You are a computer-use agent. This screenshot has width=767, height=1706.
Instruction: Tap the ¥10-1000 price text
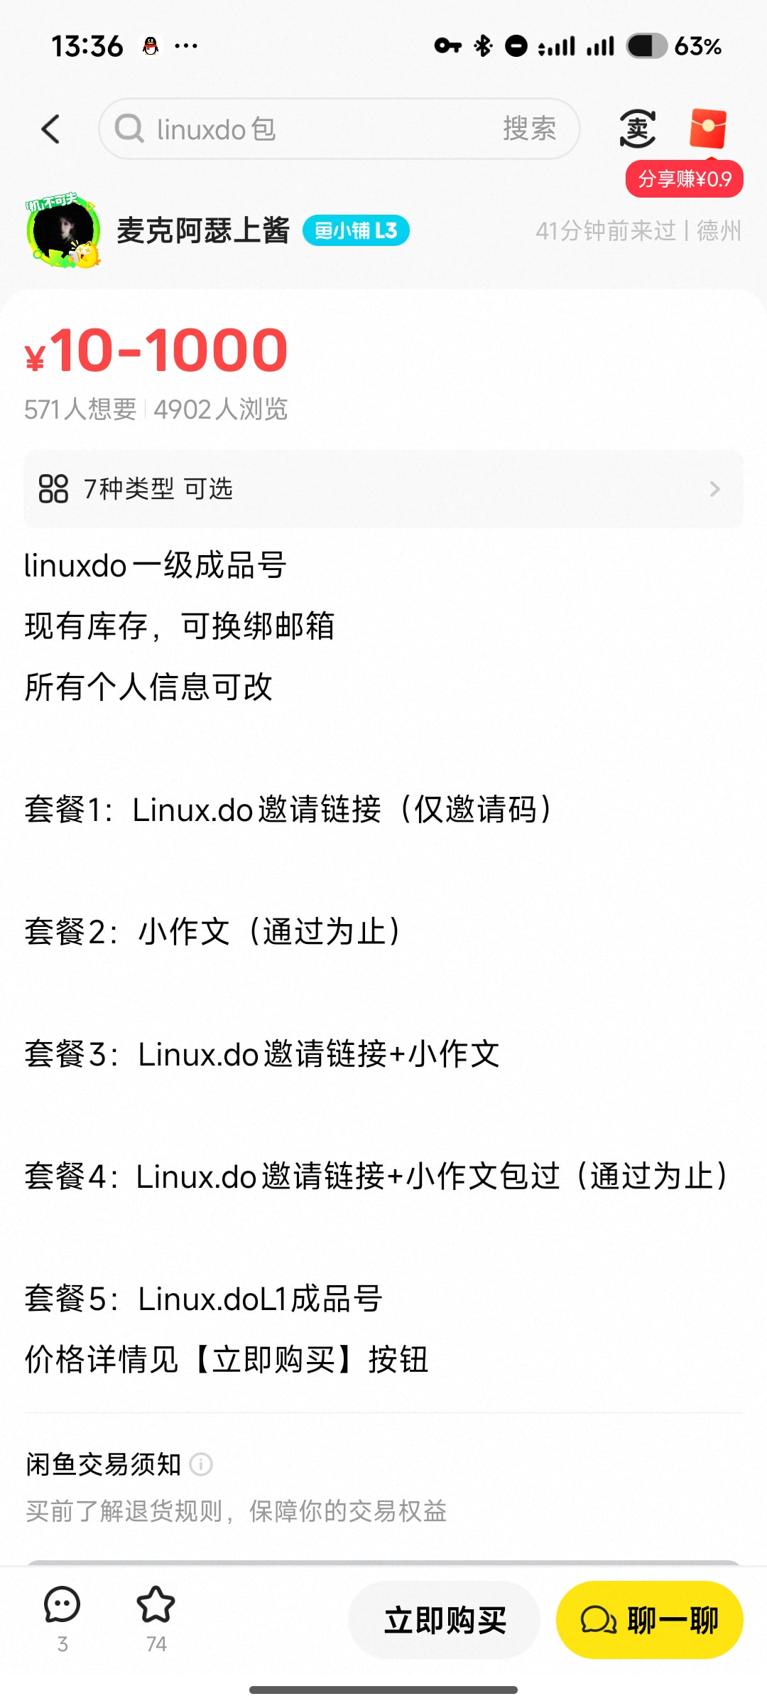point(156,350)
